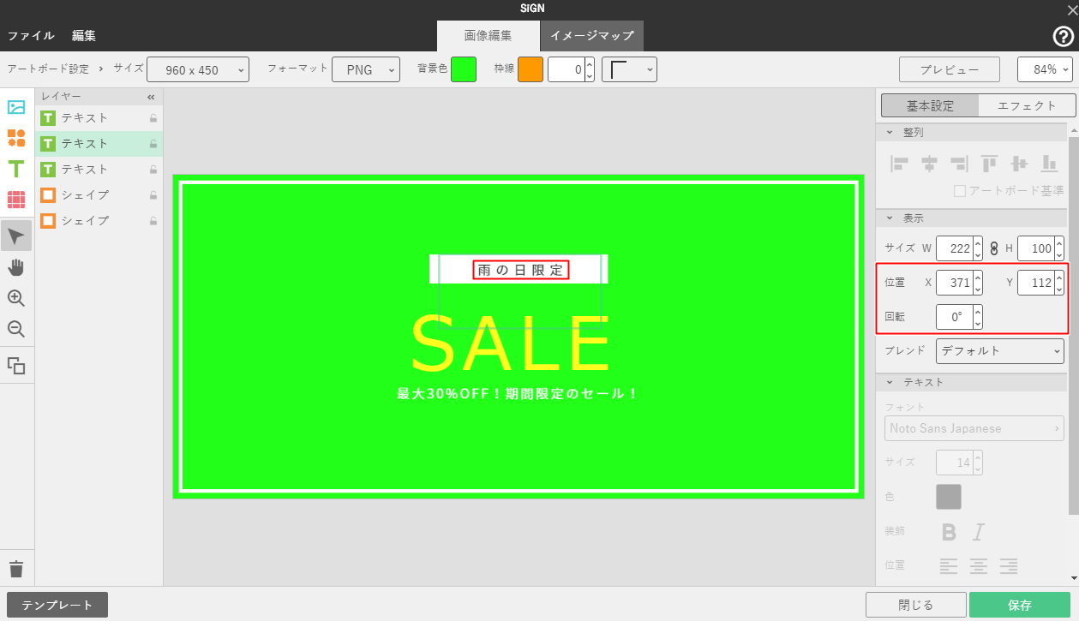Click the align bottom edges icon
1079x621 pixels.
pyautogui.click(x=1049, y=164)
